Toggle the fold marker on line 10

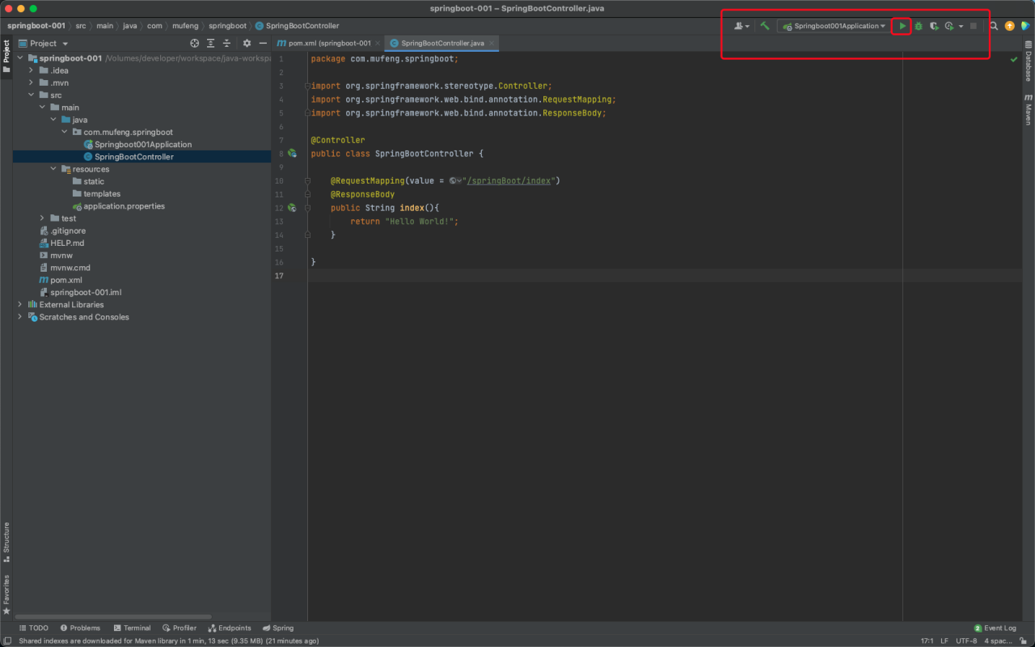tap(307, 181)
